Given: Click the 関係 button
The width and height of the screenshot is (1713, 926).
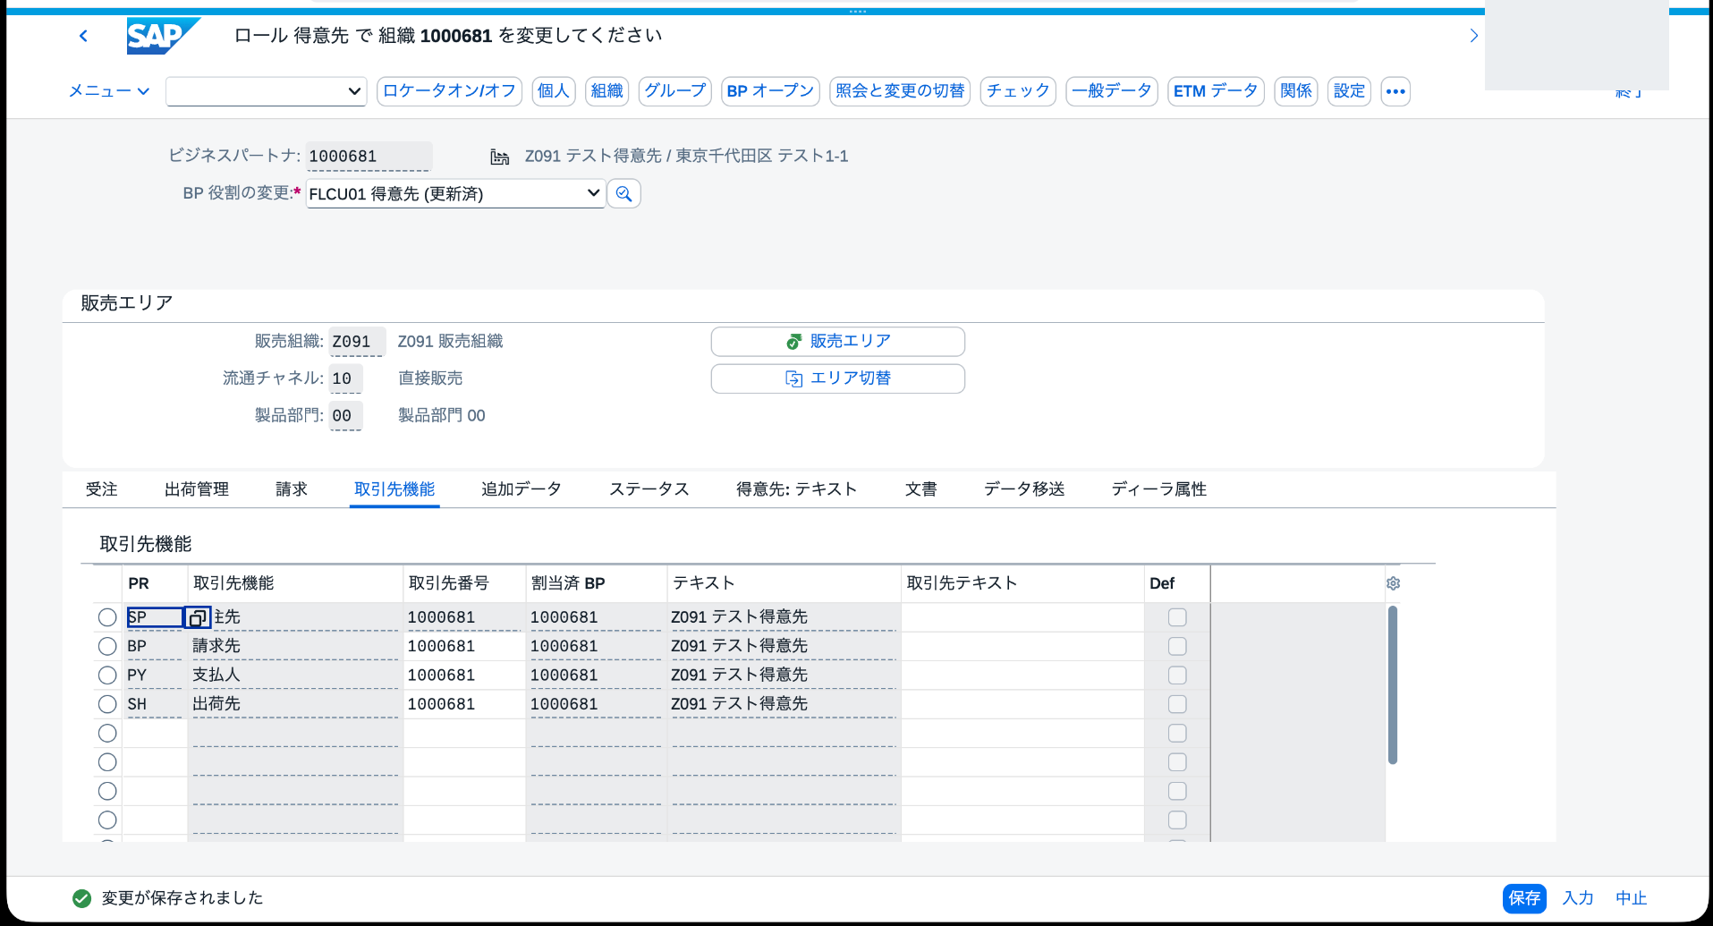Looking at the screenshot, I should 1296,91.
